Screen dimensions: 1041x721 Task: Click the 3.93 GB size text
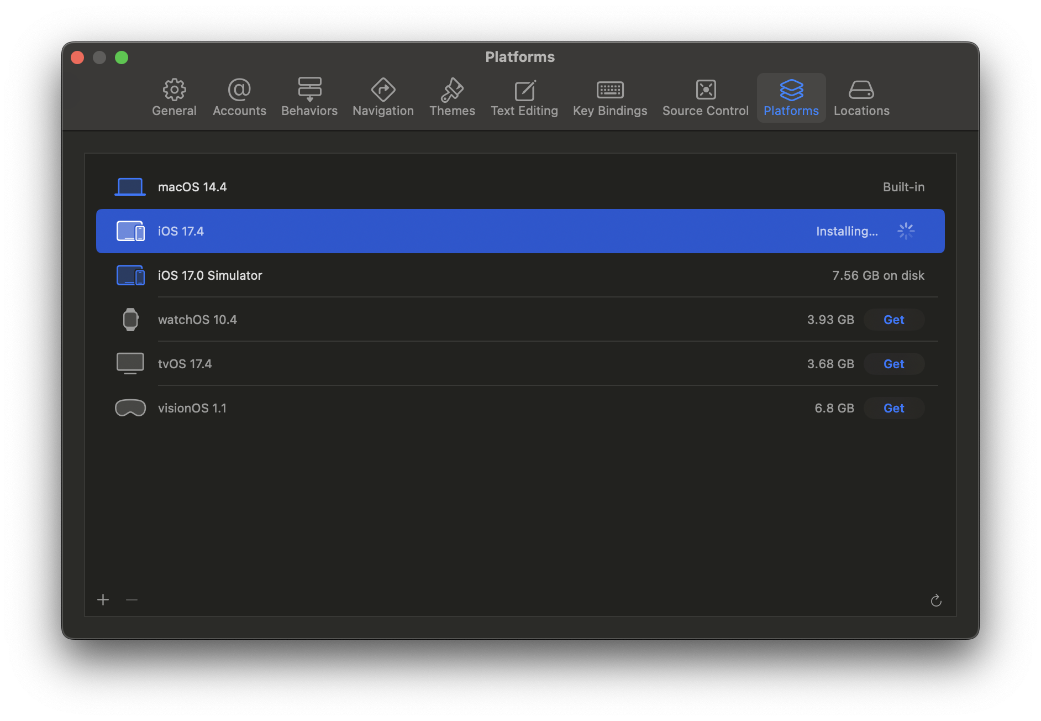click(830, 320)
